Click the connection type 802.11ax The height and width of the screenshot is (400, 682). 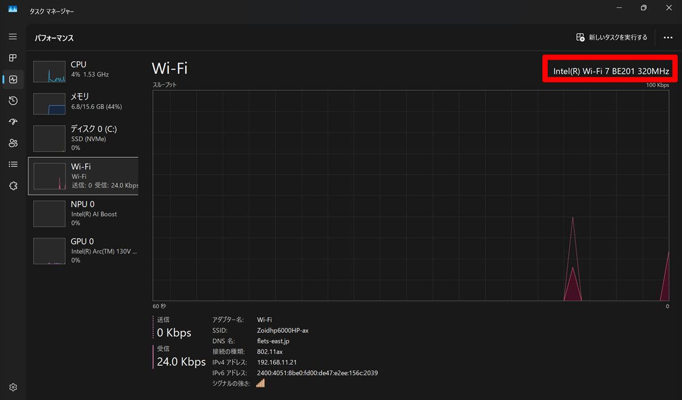tap(271, 352)
